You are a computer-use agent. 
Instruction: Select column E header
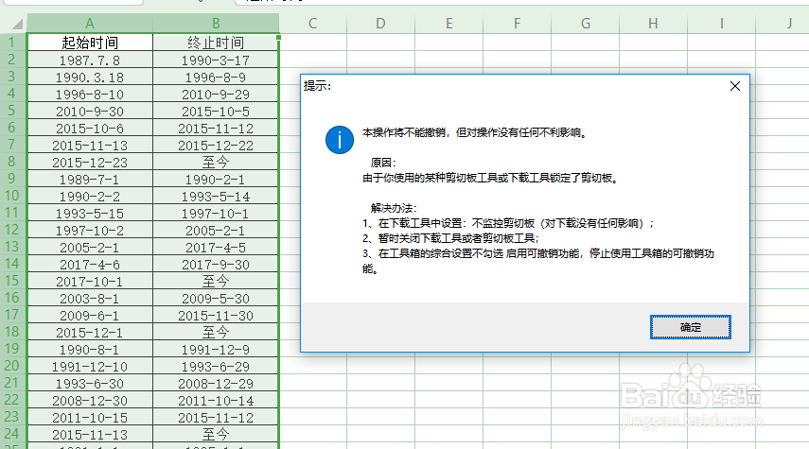point(448,24)
